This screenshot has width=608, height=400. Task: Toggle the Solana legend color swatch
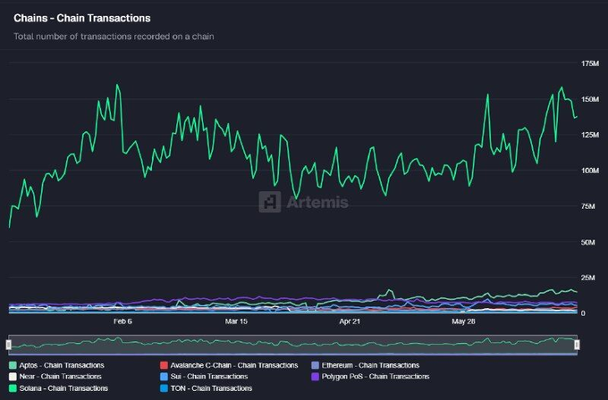pos(13,388)
